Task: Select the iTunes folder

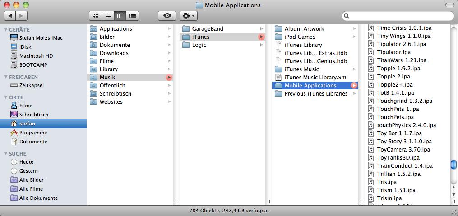Action: click(222, 37)
